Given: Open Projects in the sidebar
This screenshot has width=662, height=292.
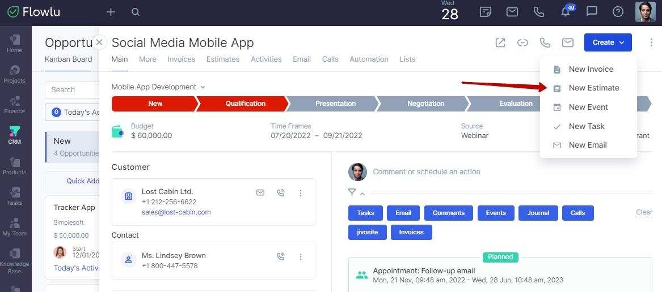Looking at the screenshot, I should point(14,75).
